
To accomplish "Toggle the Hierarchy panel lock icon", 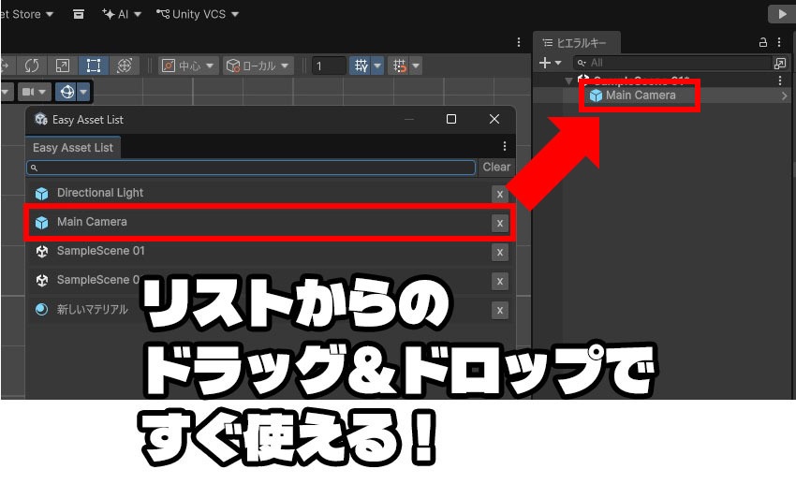I will click(762, 43).
